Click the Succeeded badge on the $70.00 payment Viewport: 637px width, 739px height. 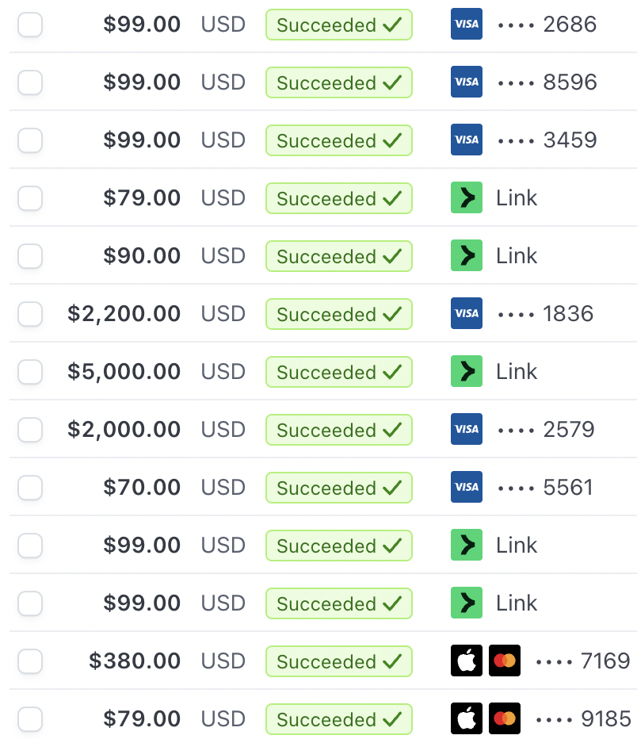[339, 487]
